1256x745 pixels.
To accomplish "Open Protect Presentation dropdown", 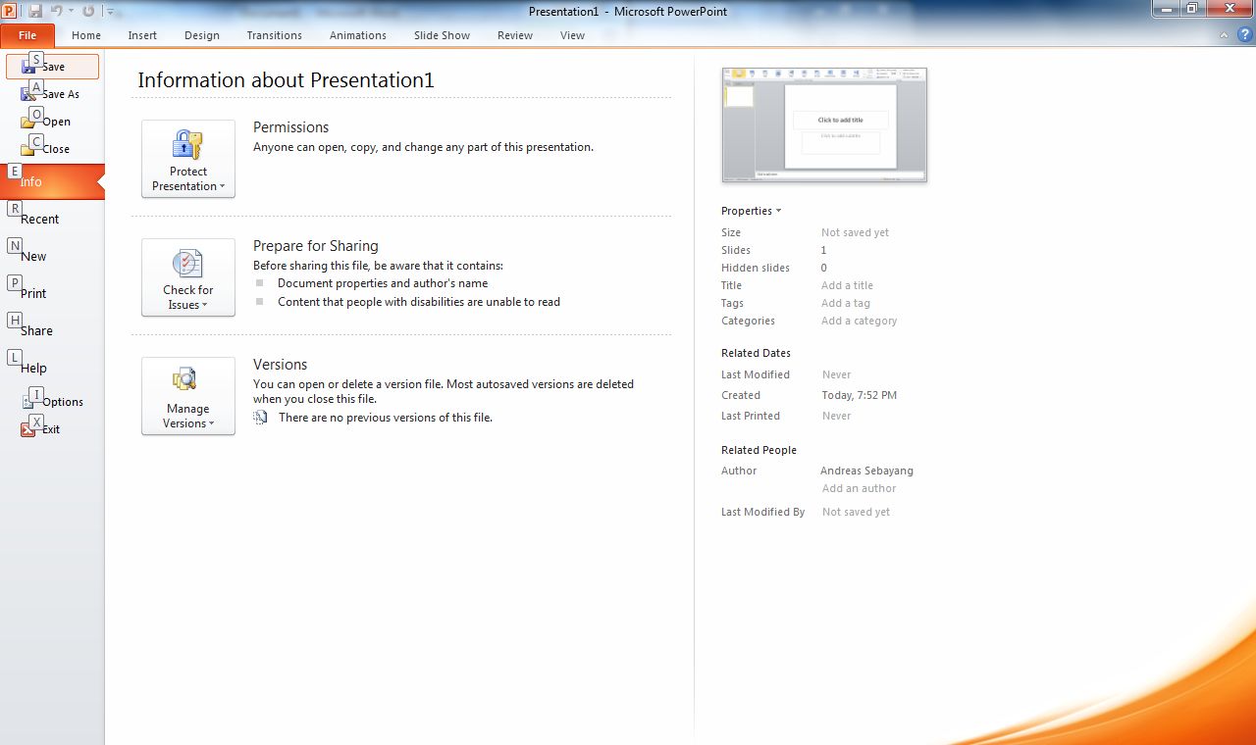I will point(188,159).
